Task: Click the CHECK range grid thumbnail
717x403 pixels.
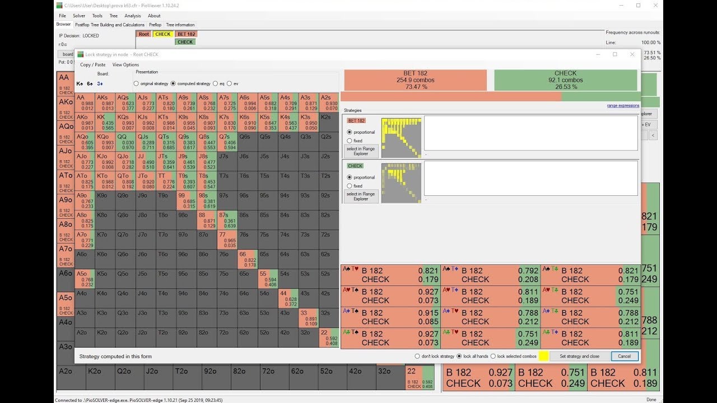Action: point(401,183)
